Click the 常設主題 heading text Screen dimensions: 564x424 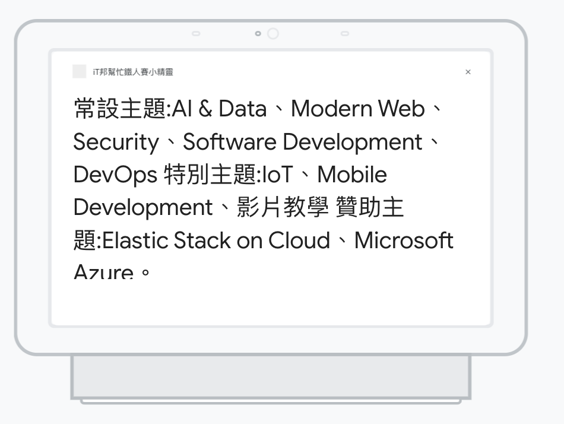121,109
